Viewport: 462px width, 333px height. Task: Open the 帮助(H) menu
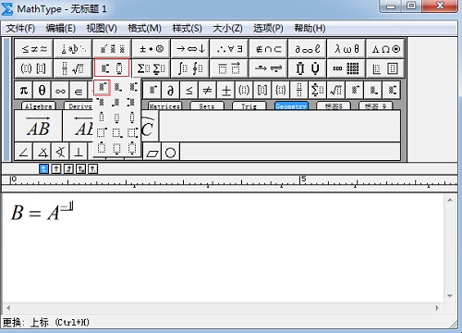coord(310,29)
